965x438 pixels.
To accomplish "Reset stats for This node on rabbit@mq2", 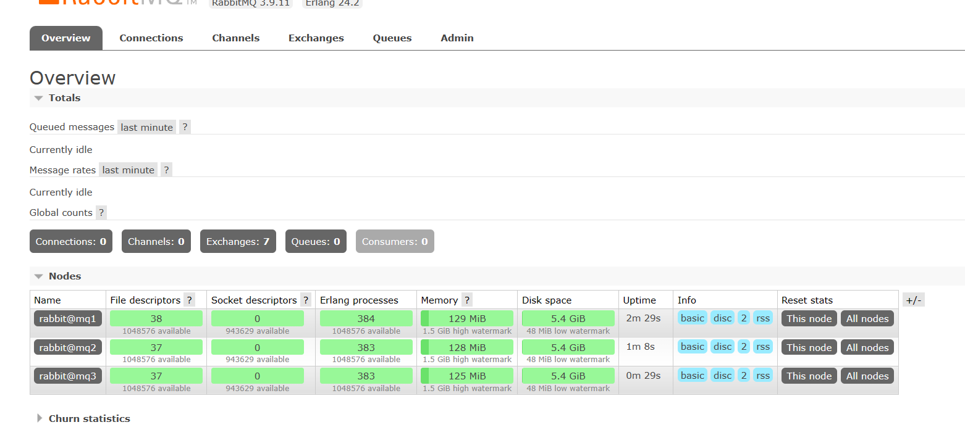I will coord(809,347).
